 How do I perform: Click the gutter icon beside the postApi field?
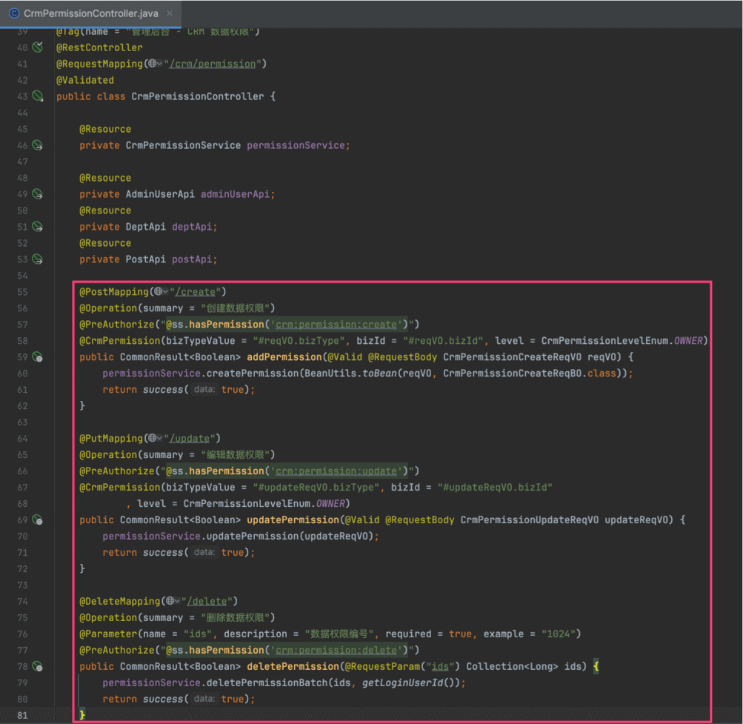tap(38, 259)
